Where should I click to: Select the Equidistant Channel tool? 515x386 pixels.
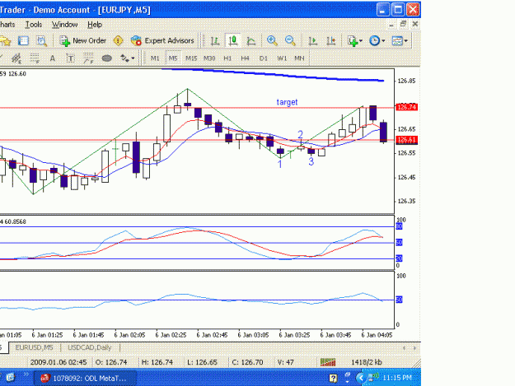tap(16, 58)
